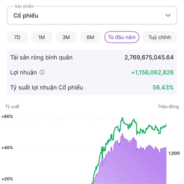This screenshot has width=184, height=184.
Task: Select the 7D time range
Action: pos(17,37)
